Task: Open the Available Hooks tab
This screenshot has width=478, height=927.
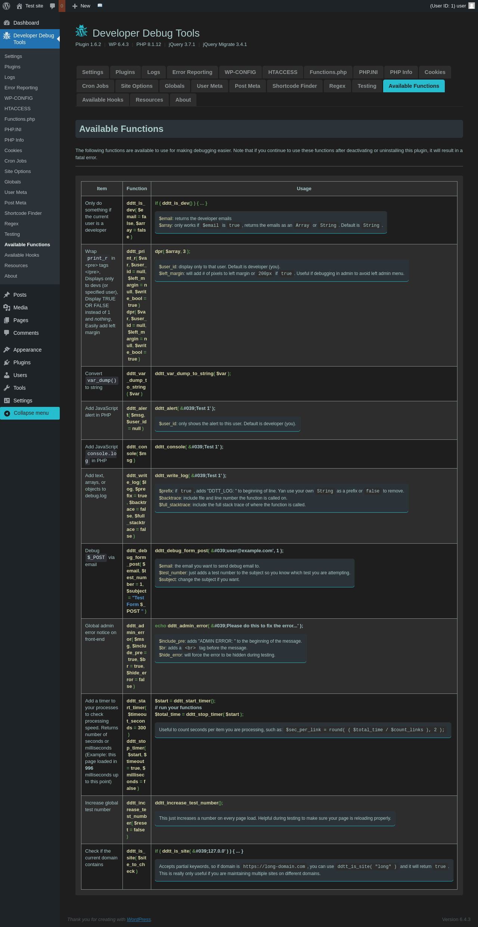Action: 103,100
